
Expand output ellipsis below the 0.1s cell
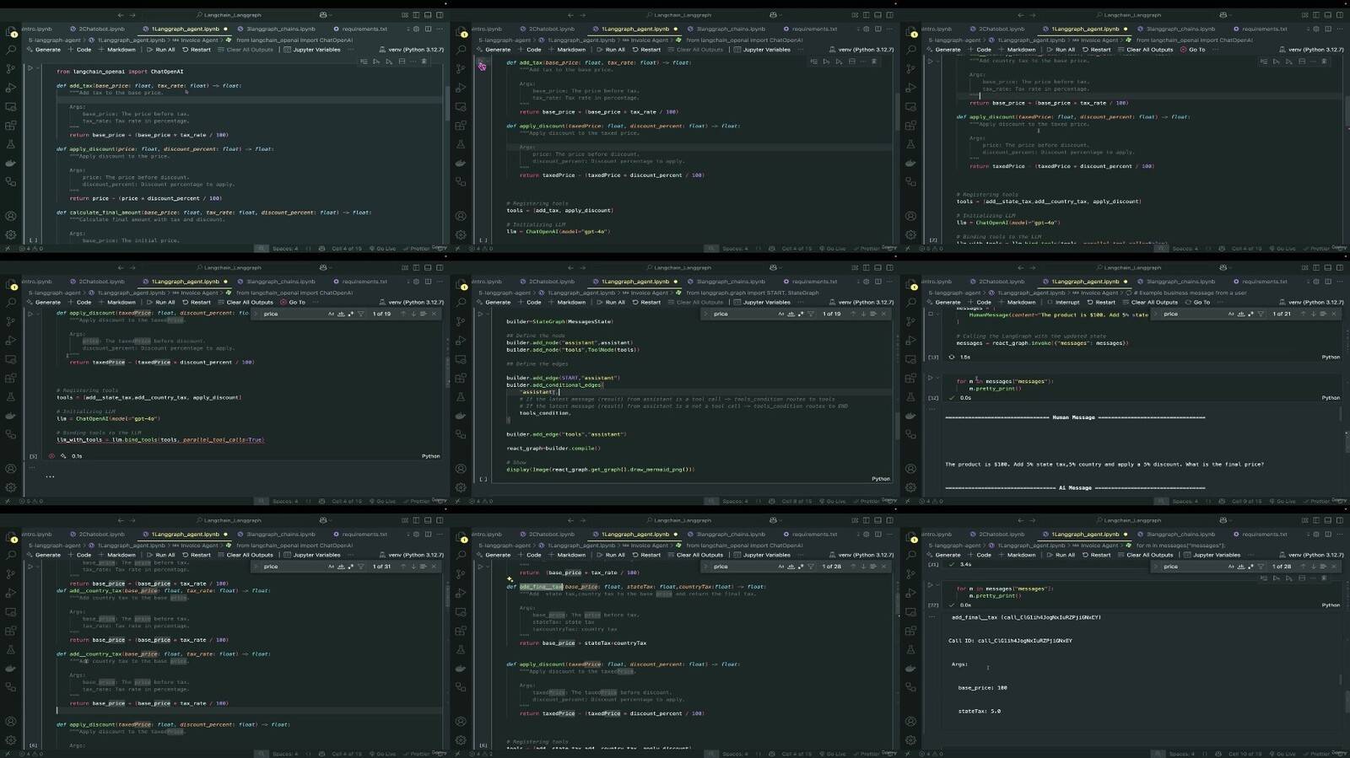click(x=50, y=476)
